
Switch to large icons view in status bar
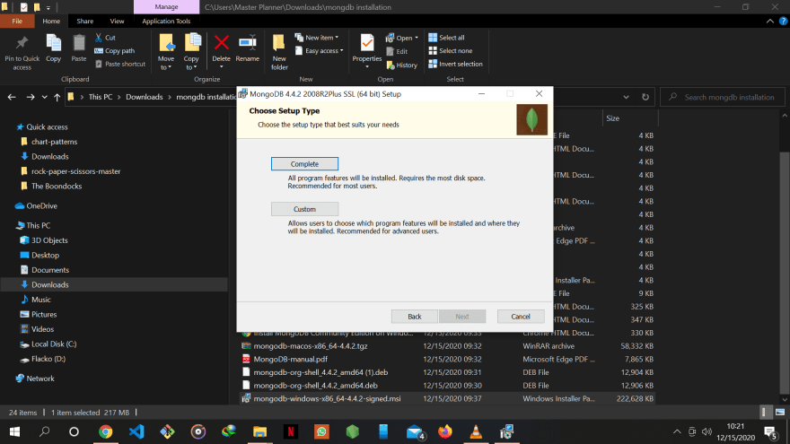tap(780, 413)
